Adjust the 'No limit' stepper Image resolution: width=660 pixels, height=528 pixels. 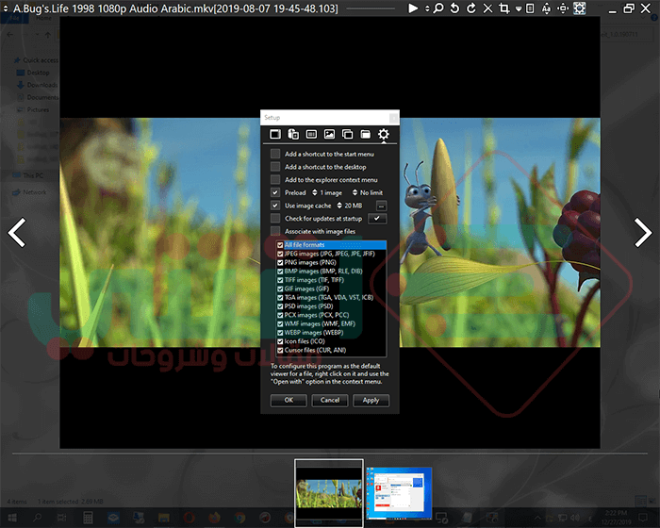tap(355, 192)
